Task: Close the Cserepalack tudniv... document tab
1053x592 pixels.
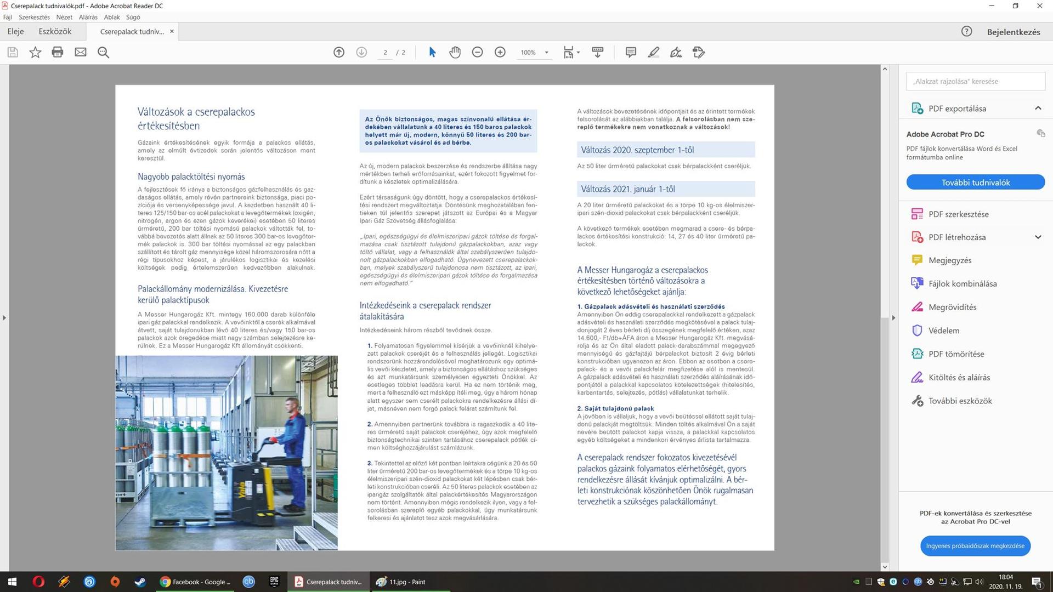Action: point(172,32)
